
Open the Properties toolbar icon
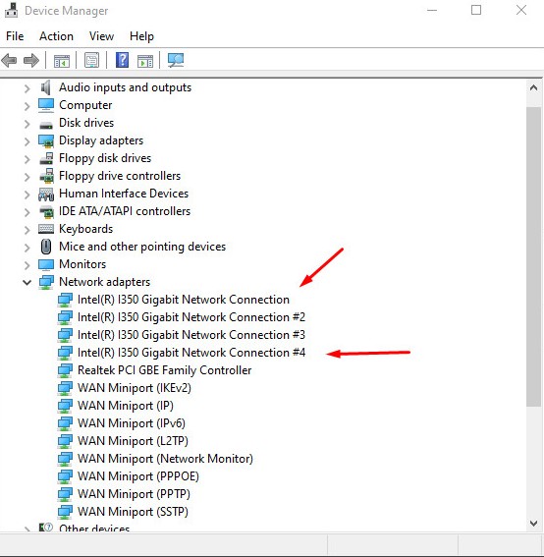tap(91, 60)
